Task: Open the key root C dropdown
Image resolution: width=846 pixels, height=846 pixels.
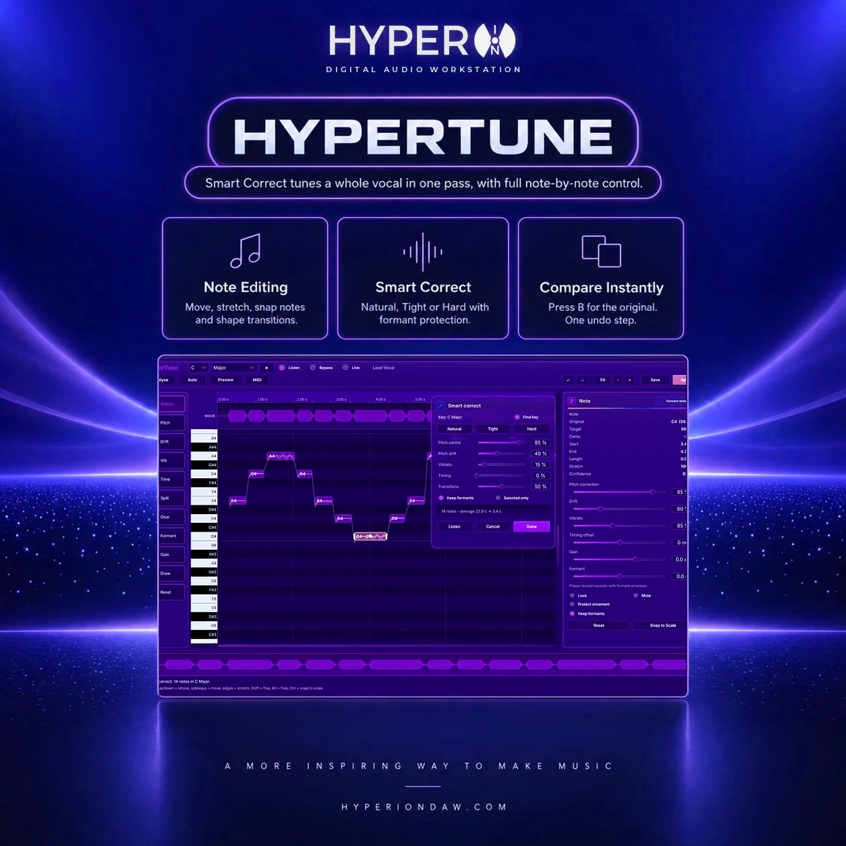Action: click(x=198, y=368)
